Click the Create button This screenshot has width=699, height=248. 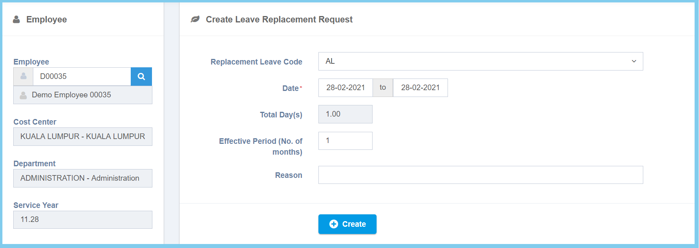[x=347, y=224]
